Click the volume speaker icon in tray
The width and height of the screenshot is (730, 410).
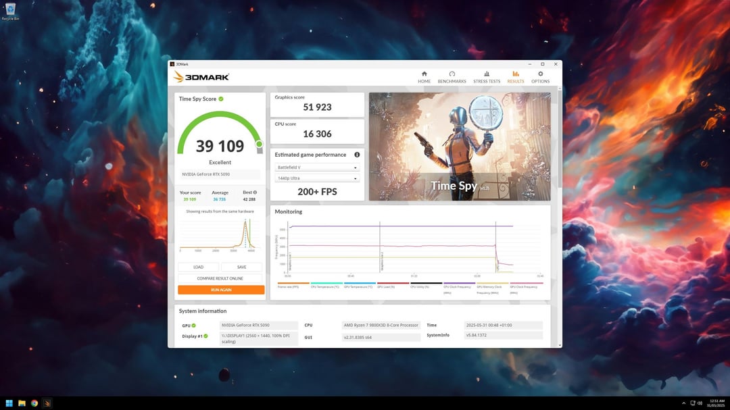point(700,403)
